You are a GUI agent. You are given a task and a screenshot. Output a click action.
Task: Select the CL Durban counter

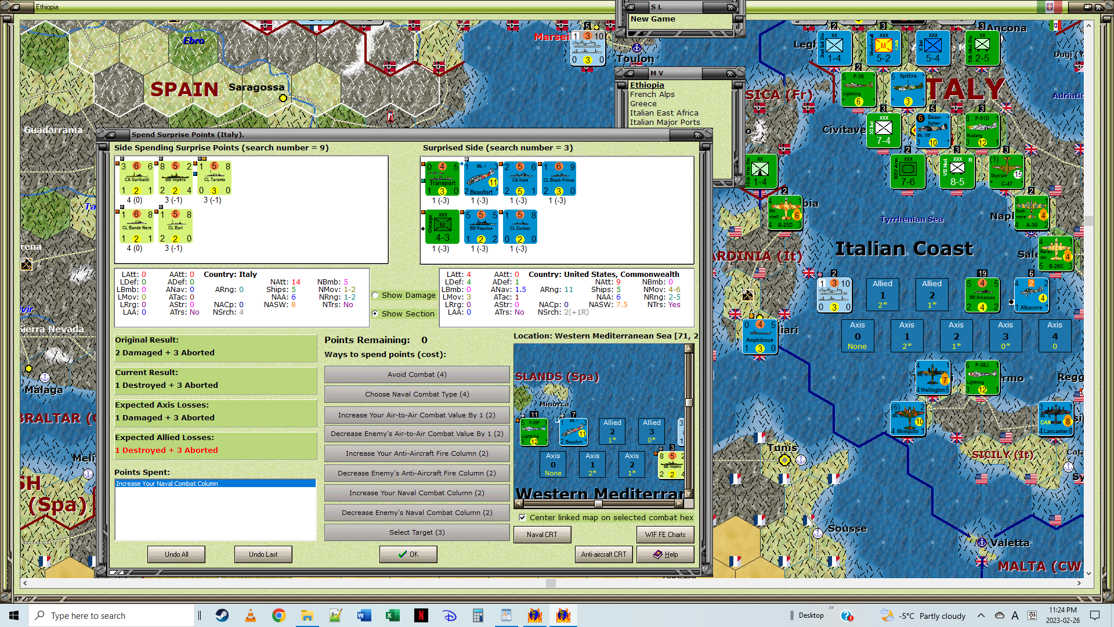[x=520, y=227]
